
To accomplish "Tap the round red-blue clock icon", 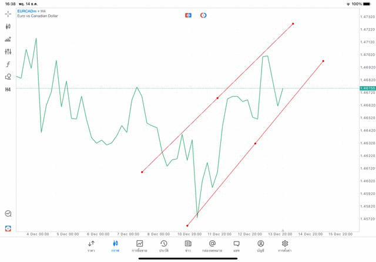I will 203,15.
